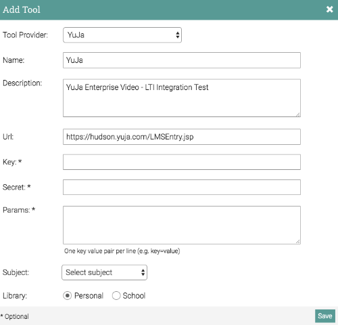Click the Description text area
Viewport: 338px width, 325px height.
click(x=182, y=98)
